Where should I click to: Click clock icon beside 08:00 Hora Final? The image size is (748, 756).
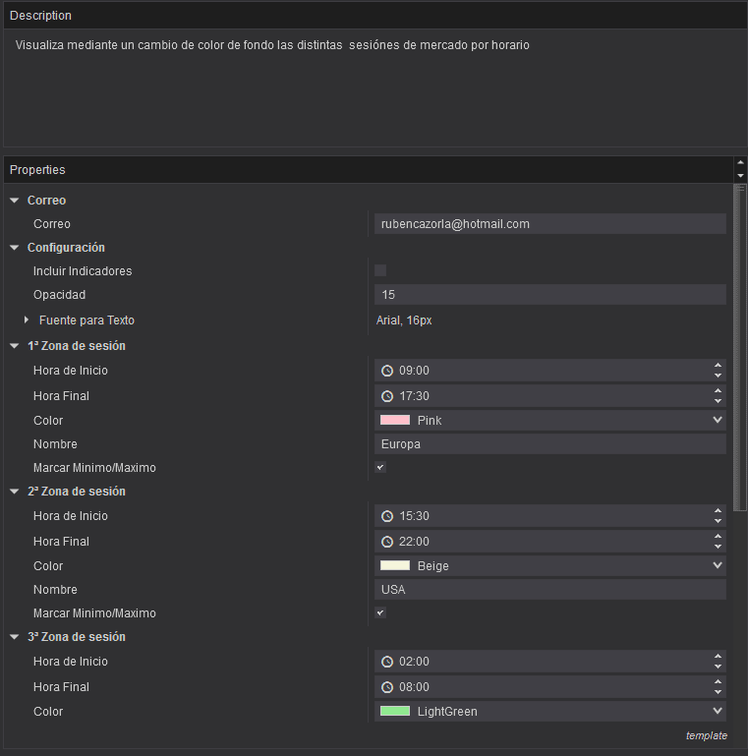387,687
